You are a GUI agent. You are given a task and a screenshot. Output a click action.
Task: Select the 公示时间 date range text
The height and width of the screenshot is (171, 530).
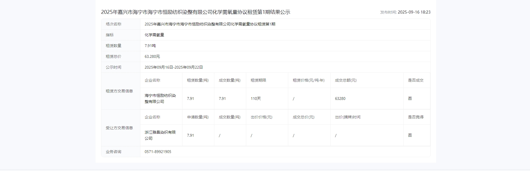(x=174, y=67)
